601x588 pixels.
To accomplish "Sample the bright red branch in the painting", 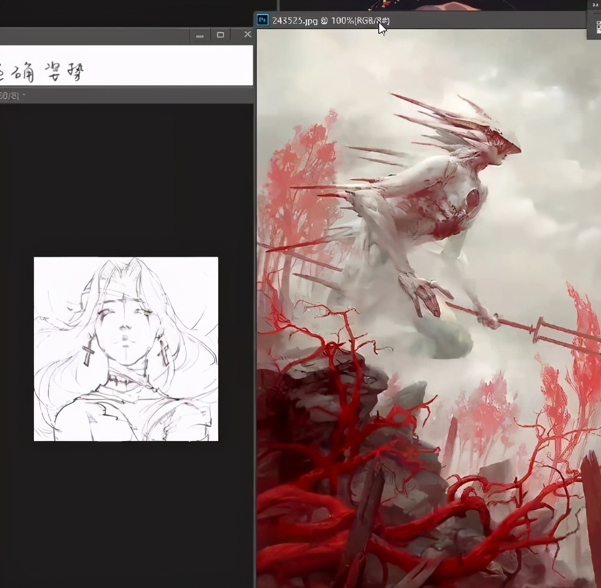I will [x=327, y=408].
